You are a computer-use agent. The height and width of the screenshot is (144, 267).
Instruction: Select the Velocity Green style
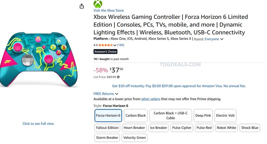pos(135,138)
